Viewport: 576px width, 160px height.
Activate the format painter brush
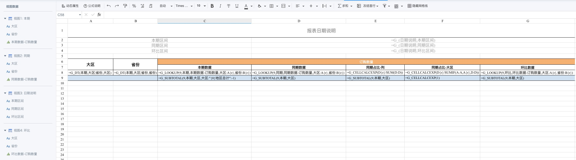[125, 6]
